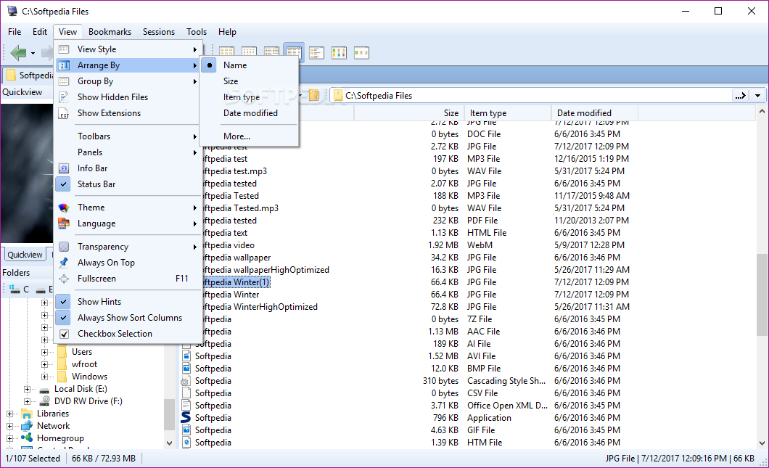Expand the Toolbars submenu
This screenshot has width=769, height=468.
point(128,136)
